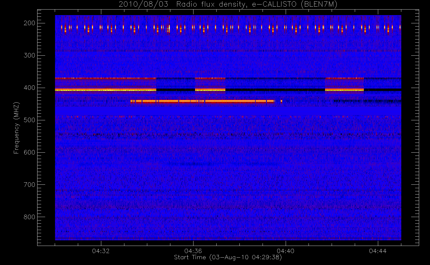Click the 200 frequency tick label
Screen dimensions: 430x265
(x=29, y=23)
